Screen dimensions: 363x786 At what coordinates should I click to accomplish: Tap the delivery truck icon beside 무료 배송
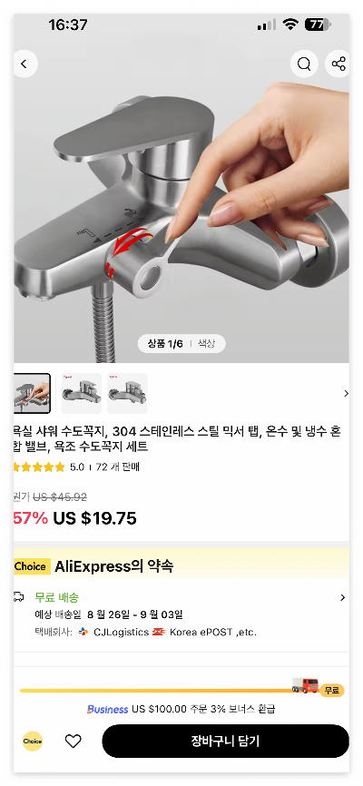coord(18,597)
